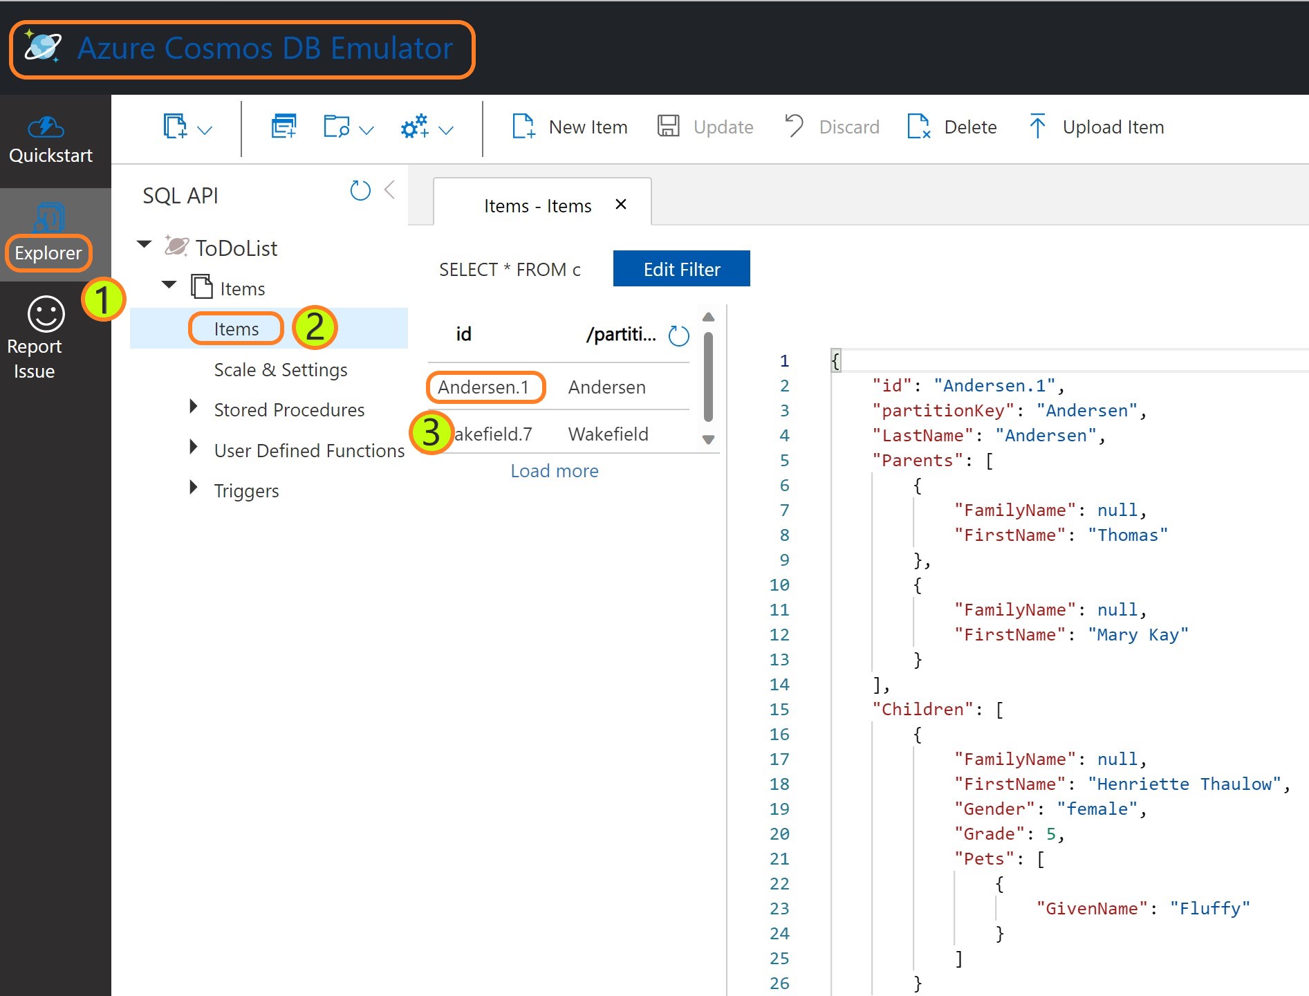Click the Andersen partition key cell

coord(607,387)
